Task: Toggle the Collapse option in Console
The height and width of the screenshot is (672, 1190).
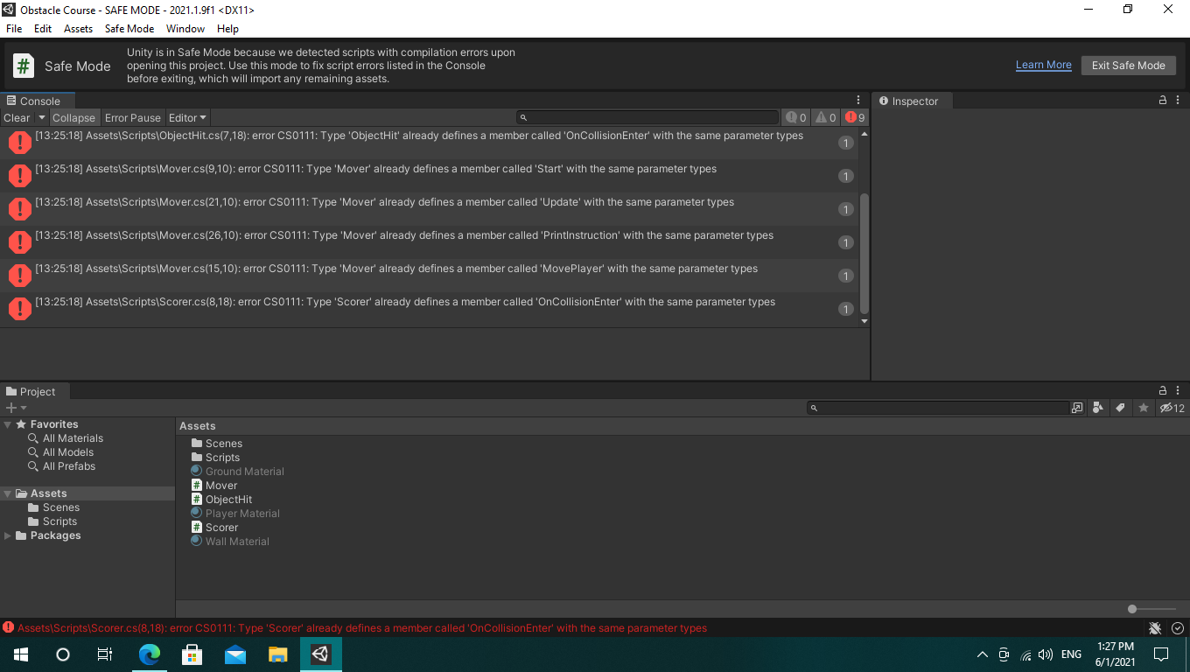Action: point(73,118)
